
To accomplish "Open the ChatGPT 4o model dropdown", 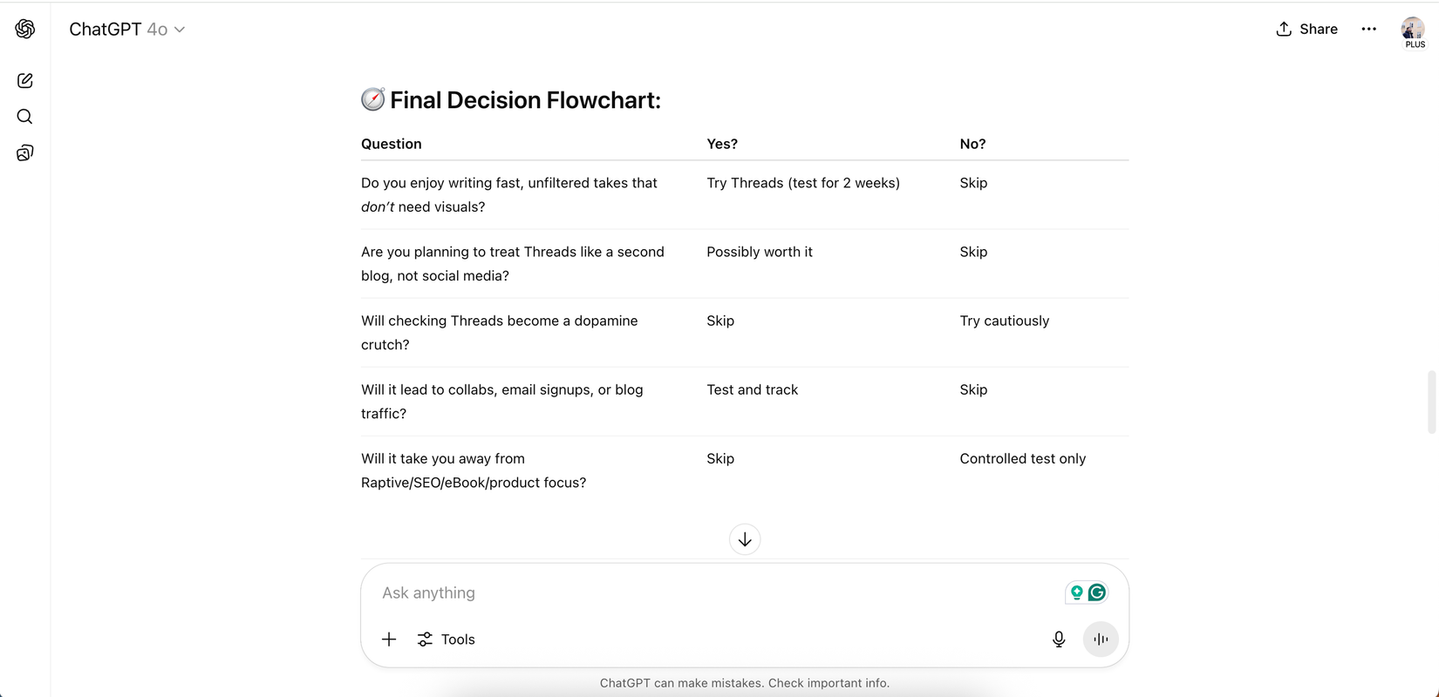I will (127, 30).
